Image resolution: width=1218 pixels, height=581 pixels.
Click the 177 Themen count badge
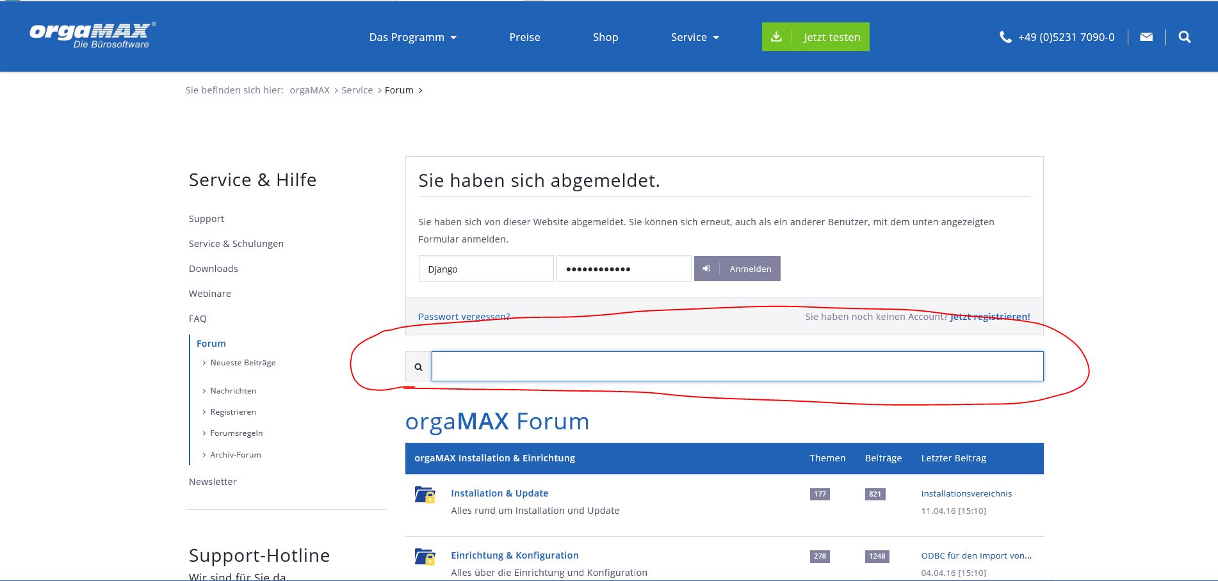coord(820,494)
